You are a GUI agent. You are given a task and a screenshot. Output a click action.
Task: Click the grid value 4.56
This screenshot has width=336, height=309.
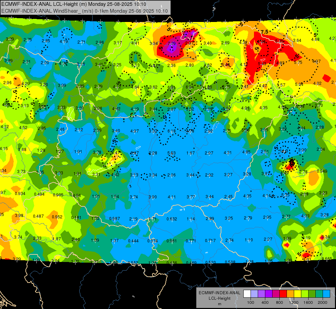(77, 196)
